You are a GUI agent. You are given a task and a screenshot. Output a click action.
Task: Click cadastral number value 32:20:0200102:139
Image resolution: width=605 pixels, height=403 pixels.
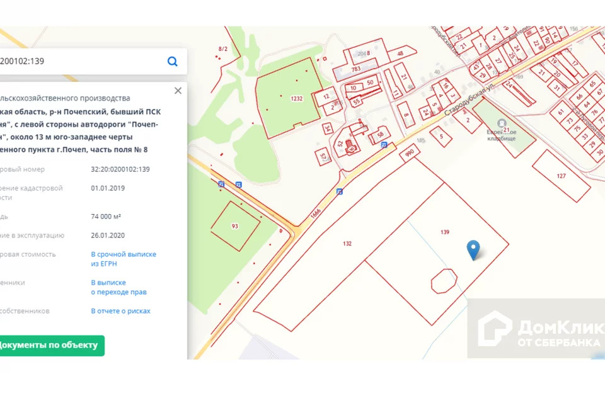click(120, 169)
